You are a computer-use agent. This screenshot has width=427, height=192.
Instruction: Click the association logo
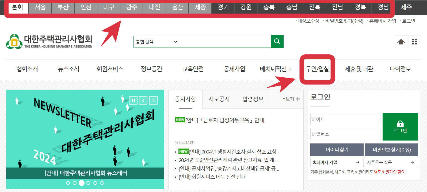pyautogui.click(x=49, y=41)
